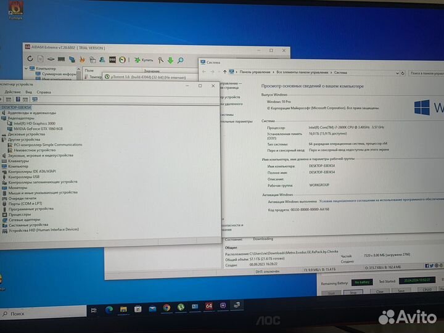Switch to uTorrent on the taskbar
Viewport: 444px width, 333px height.
click(181, 307)
